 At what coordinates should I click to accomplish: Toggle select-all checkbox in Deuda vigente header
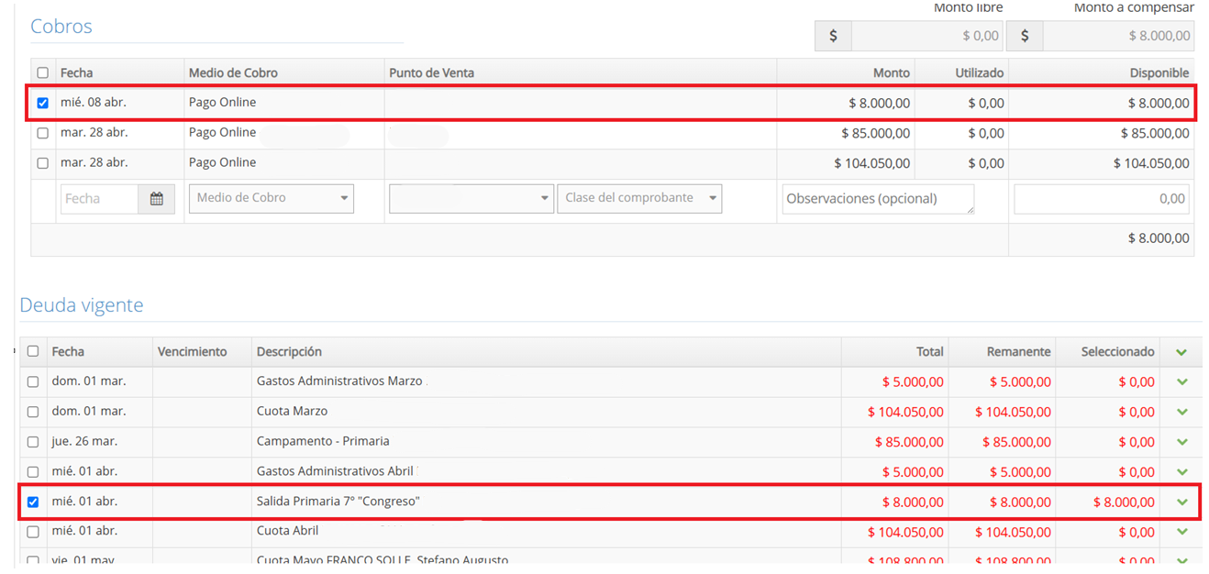click(33, 351)
